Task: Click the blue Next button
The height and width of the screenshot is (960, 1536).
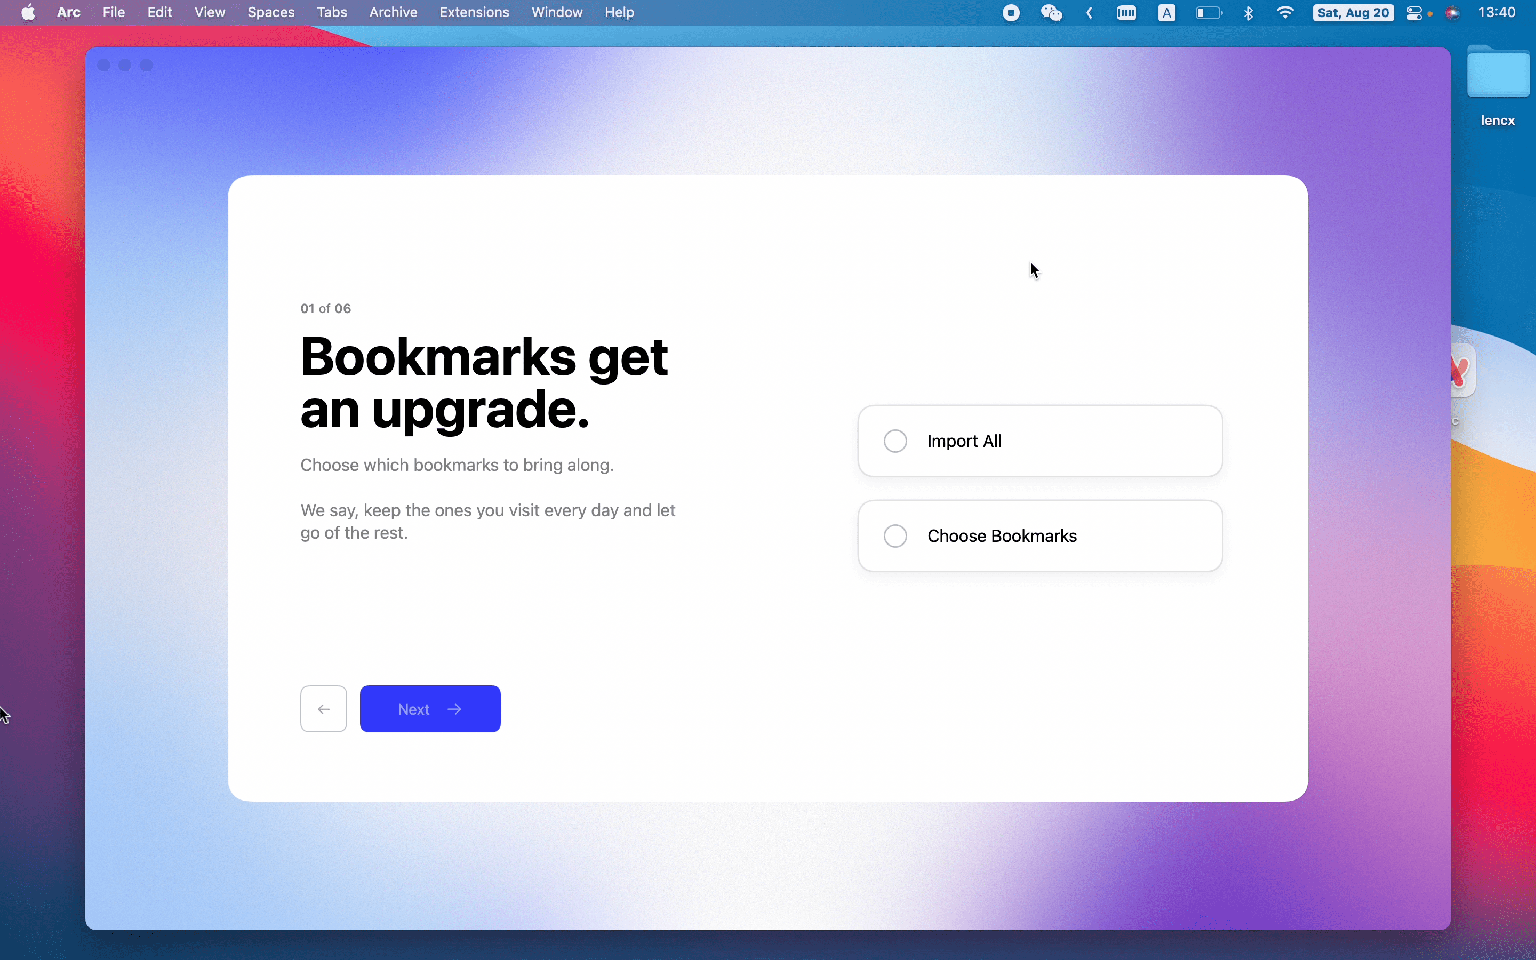Action: pos(430,709)
